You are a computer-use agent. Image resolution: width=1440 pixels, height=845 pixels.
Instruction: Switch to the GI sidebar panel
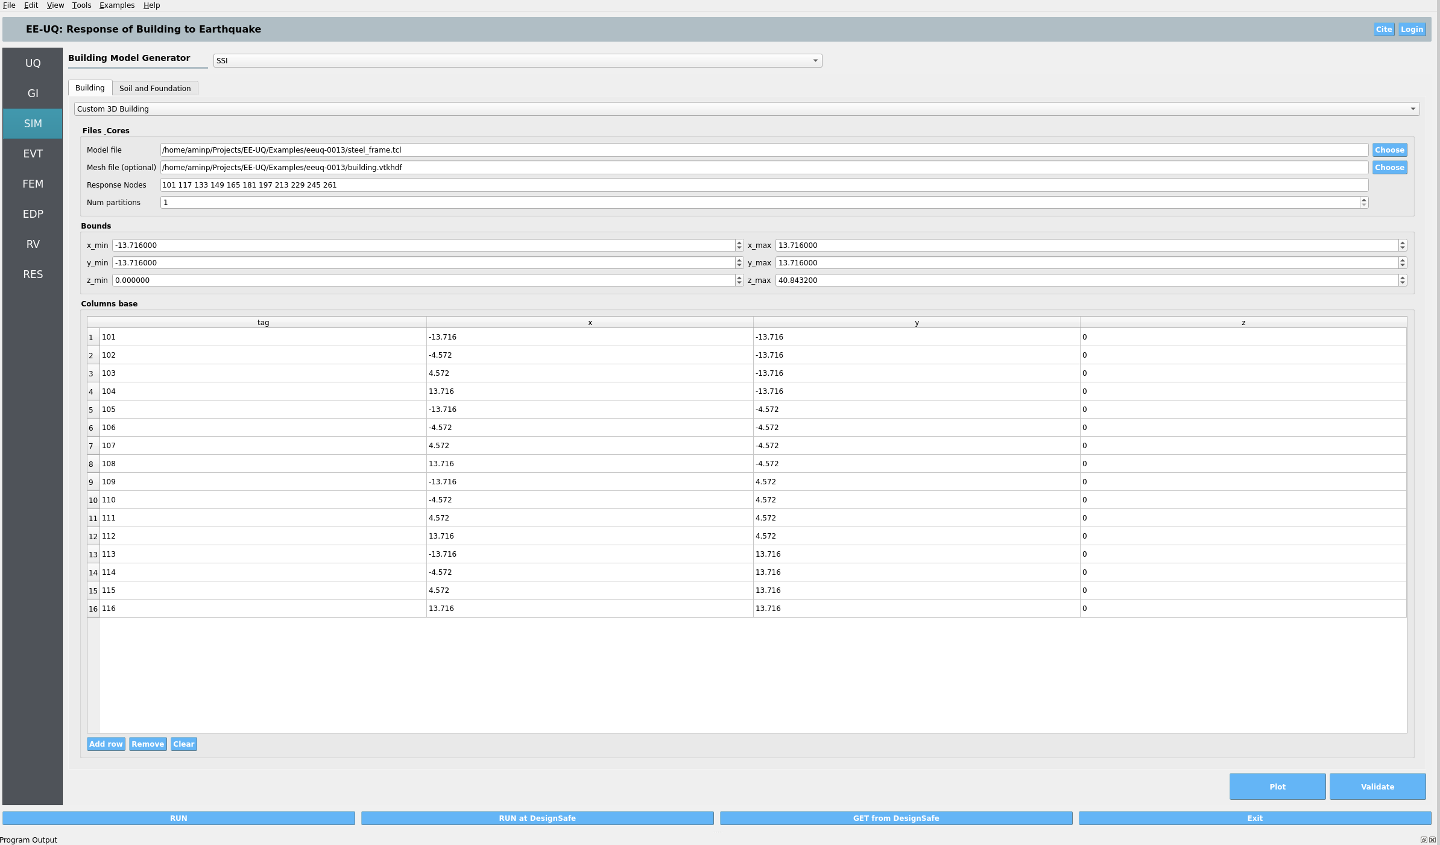[x=33, y=93]
